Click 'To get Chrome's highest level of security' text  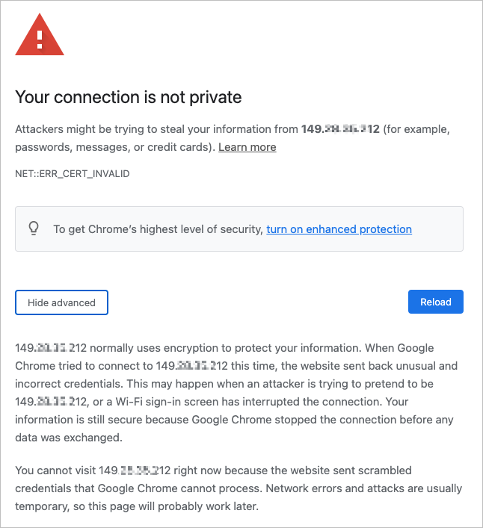(x=159, y=229)
